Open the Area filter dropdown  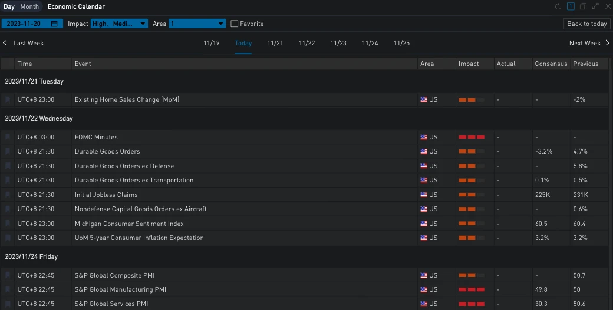pos(197,24)
